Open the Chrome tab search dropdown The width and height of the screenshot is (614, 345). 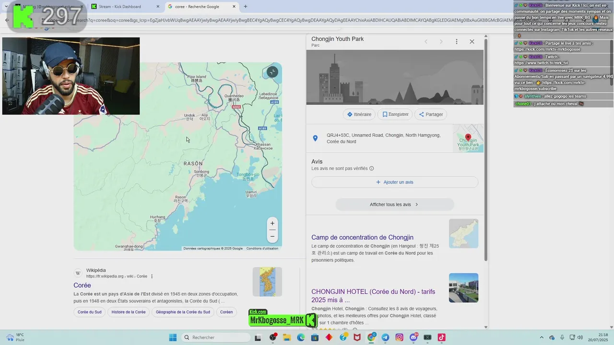click(x=6, y=7)
